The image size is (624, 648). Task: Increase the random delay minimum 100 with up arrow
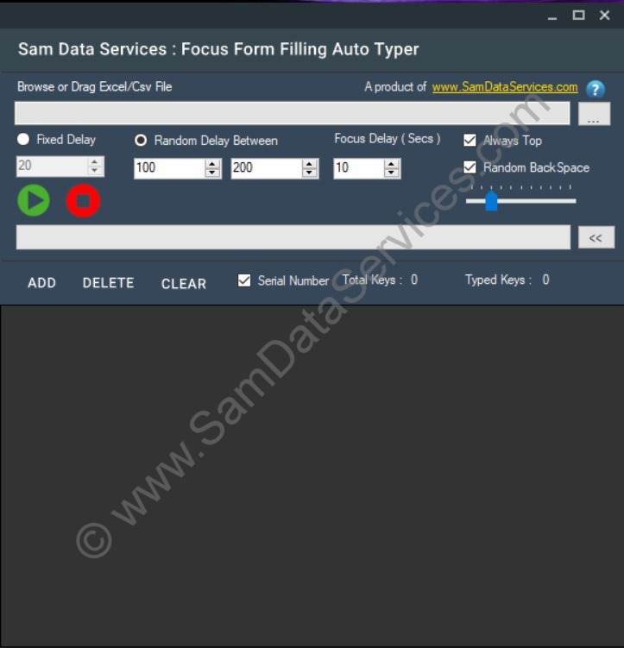tap(212, 164)
